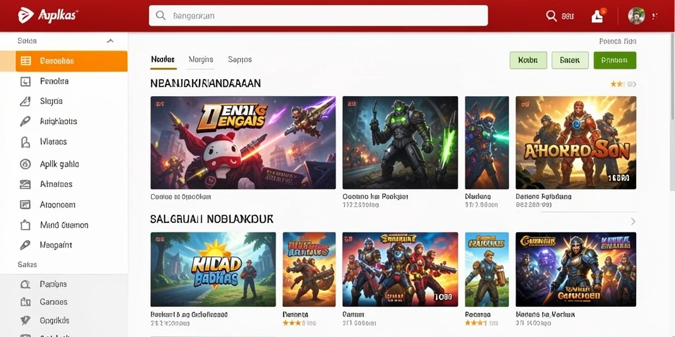Click the Mand Guemon bag icon
The width and height of the screenshot is (675, 337).
[x=26, y=225]
